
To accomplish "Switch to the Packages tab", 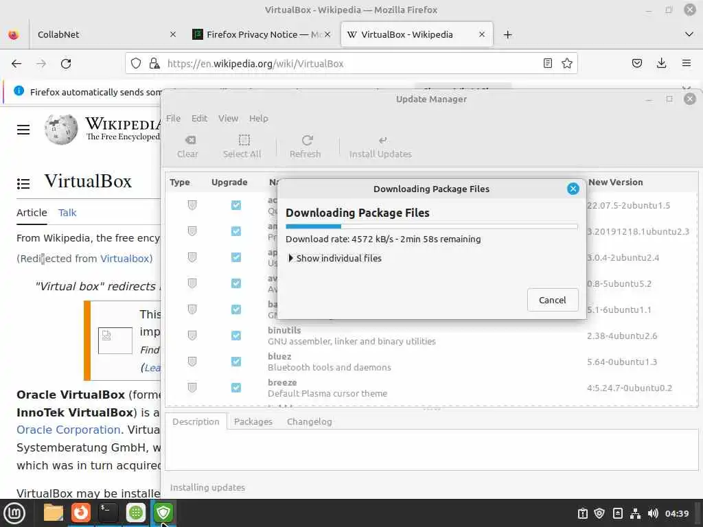I will pos(253,422).
